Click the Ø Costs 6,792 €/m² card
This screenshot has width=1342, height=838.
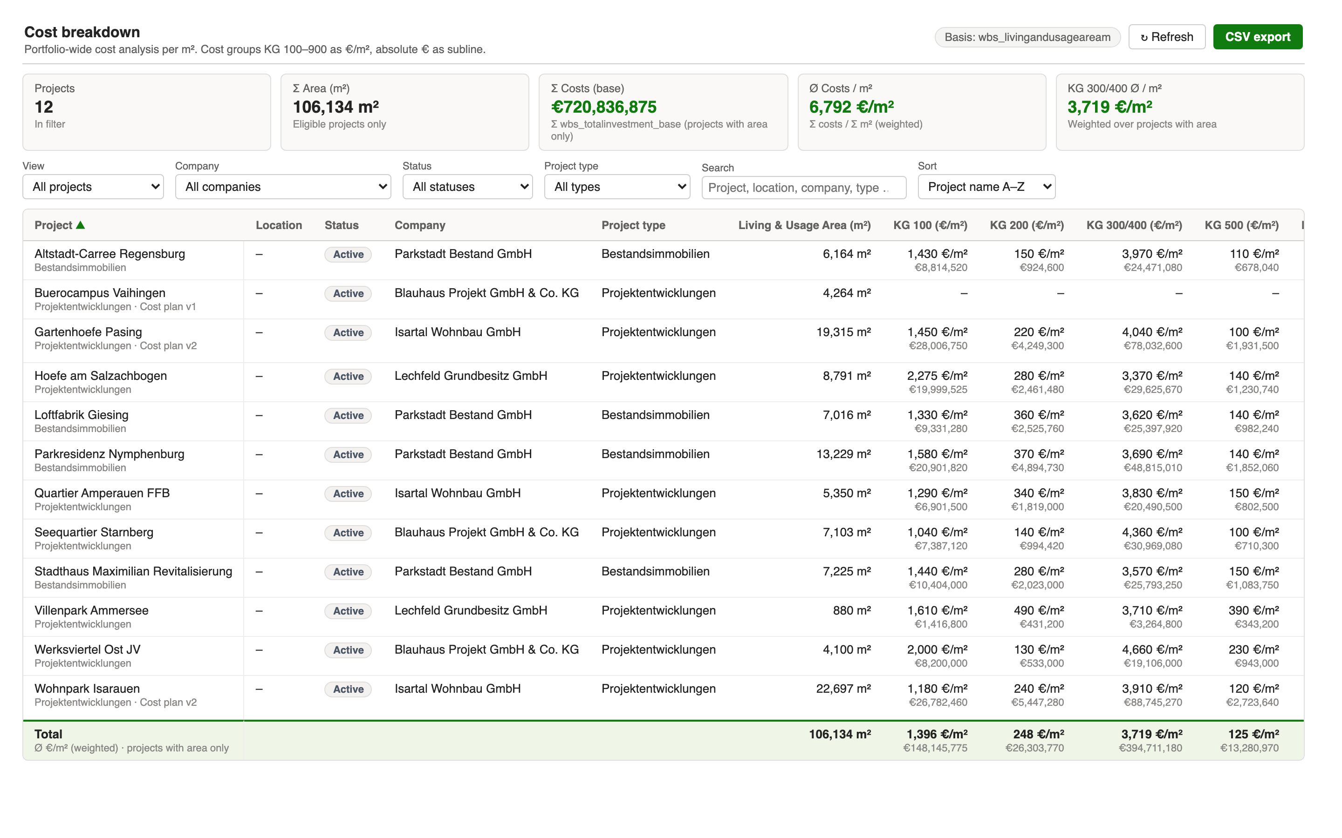(922, 112)
